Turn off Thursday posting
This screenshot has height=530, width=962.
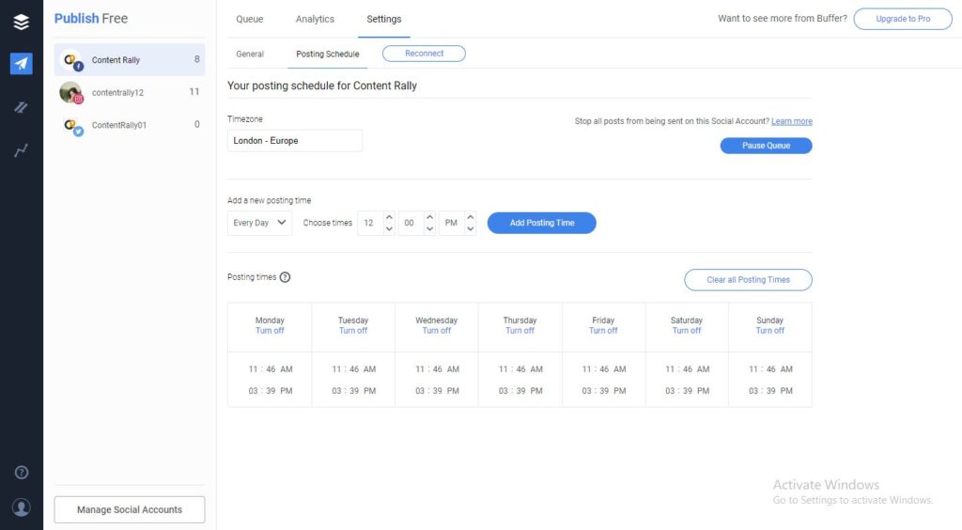pos(520,331)
